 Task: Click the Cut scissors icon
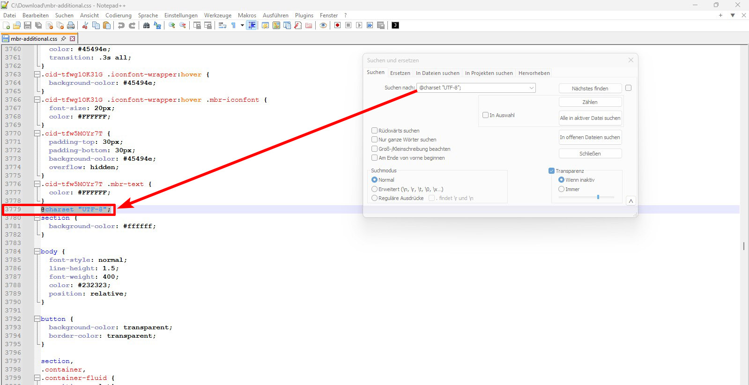(85, 25)
